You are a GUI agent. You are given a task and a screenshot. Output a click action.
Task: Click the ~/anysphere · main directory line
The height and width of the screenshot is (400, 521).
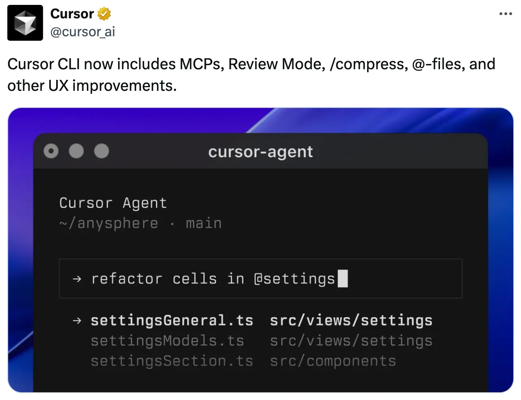(141, 224)
